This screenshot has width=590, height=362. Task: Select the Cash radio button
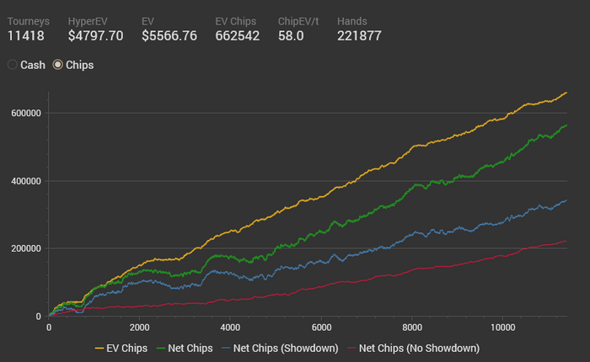(x=13, y=65)
